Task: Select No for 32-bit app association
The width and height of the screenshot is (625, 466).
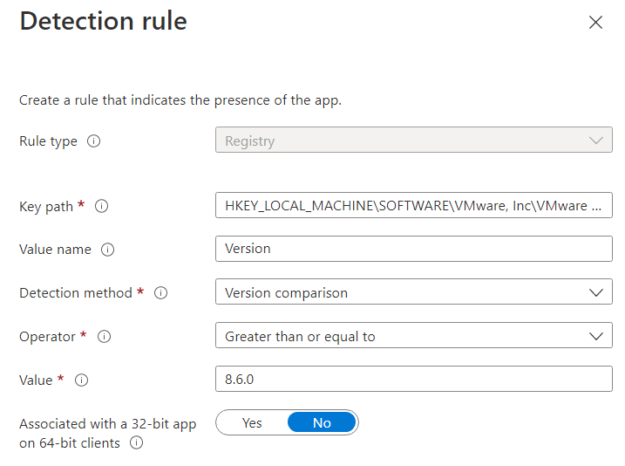Action: 322,423
